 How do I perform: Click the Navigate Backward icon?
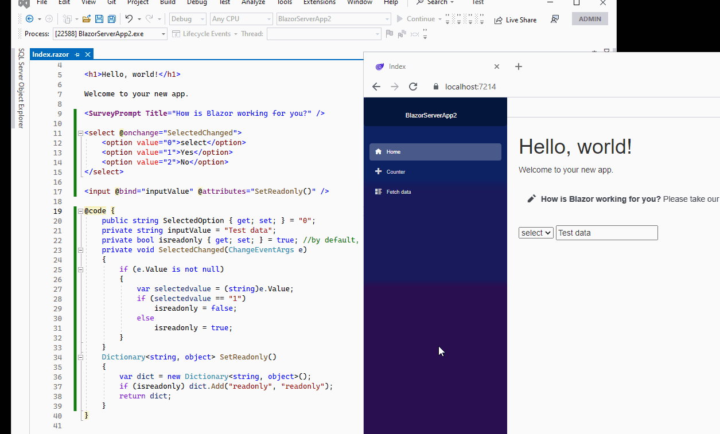29,19
